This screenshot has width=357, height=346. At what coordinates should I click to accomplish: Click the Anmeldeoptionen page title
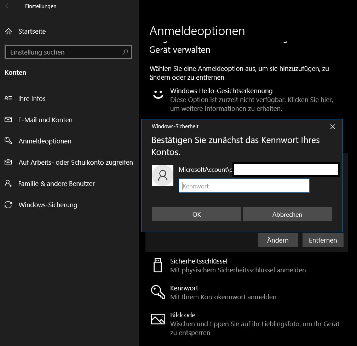pos(197,31)
